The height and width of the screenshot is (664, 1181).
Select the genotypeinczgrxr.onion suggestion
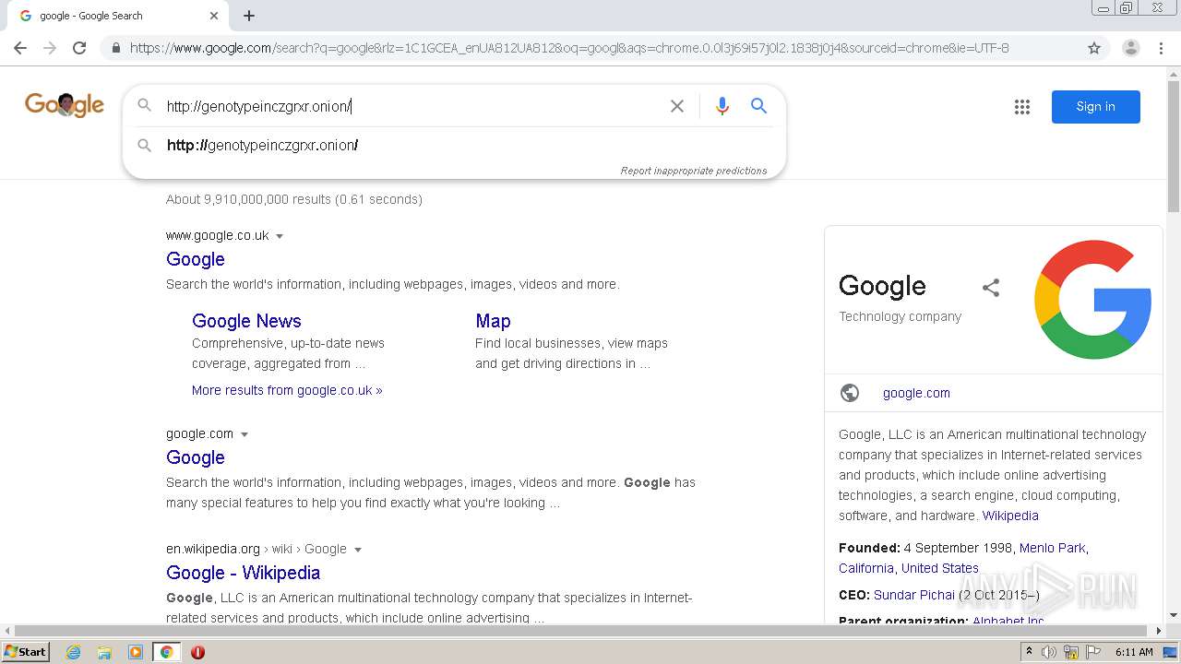pyautogui.click(x=454, y=145)
